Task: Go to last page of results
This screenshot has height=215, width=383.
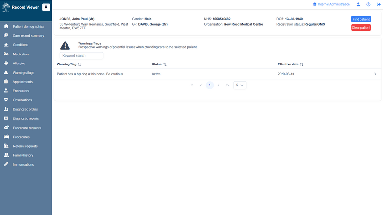Action: click(227, 85)
